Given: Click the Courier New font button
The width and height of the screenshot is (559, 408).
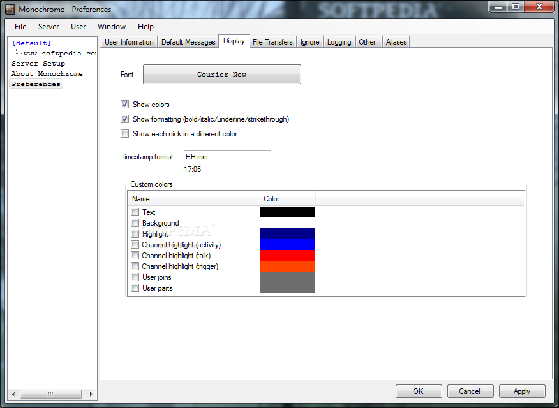Looking at the screenshot, I should [222, 75].
